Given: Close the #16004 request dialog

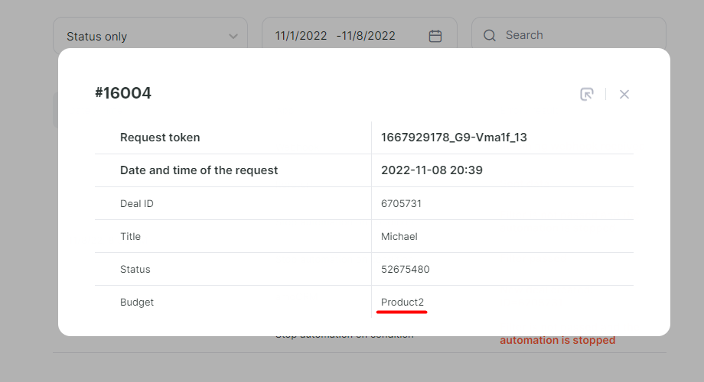Looking at the screenshot, I should click(x=624, y=94).
